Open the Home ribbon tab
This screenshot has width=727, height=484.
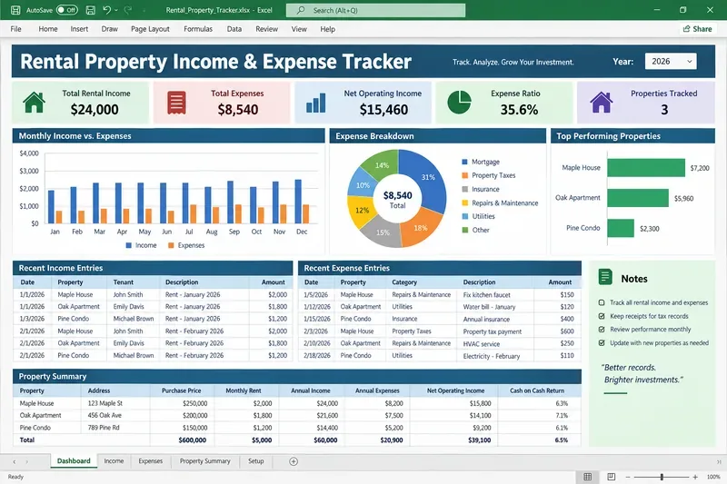(48, 29)
